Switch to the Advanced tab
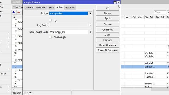Screen dimensions: 169x95 pyautogui.click(x=41, y=8)
